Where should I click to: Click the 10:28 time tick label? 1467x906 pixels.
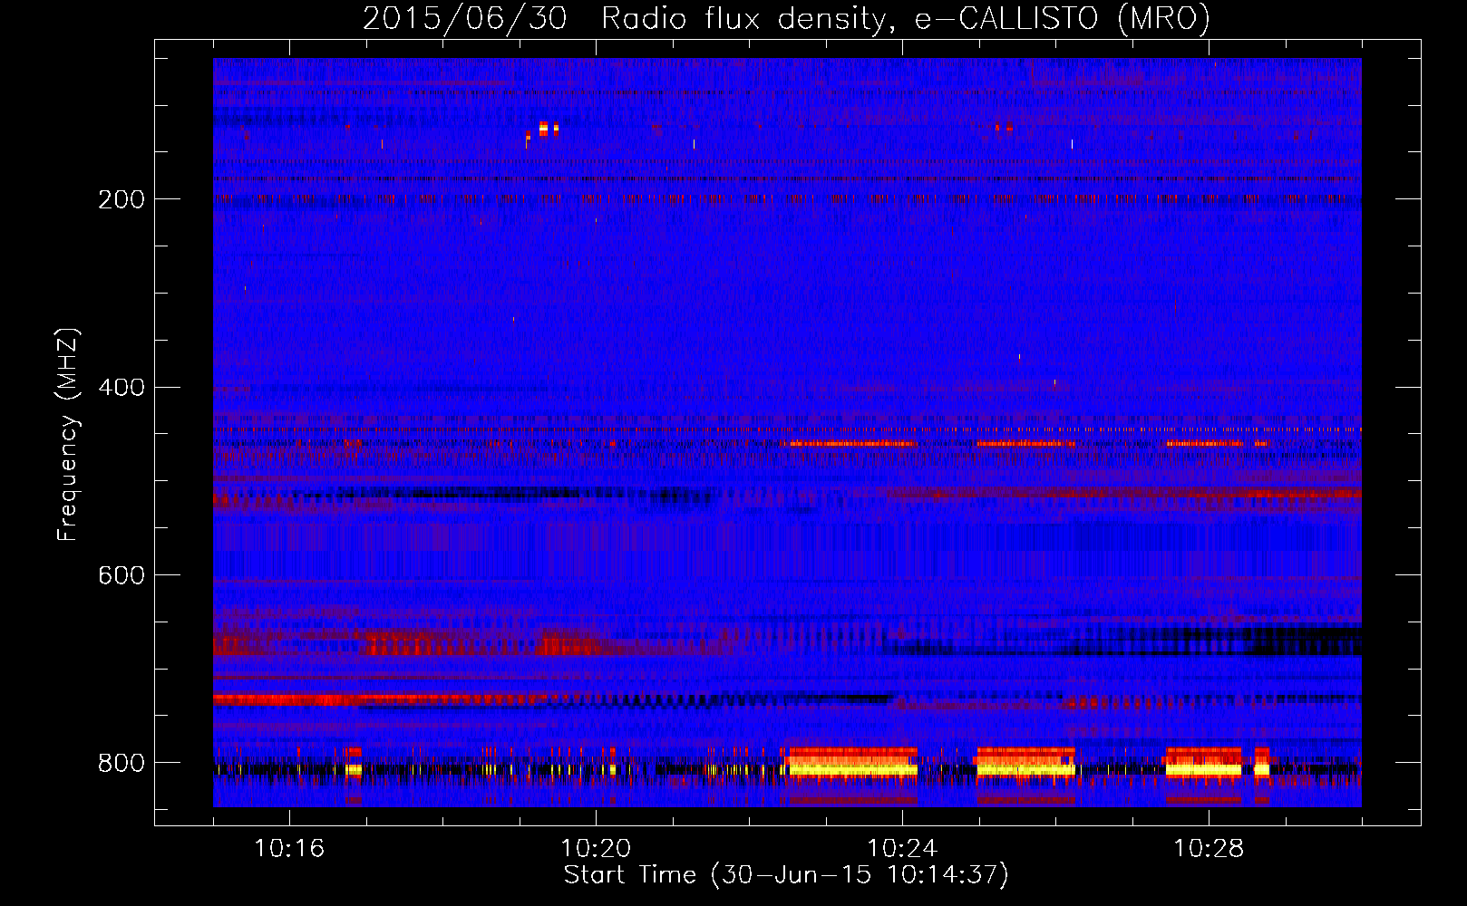[x=1209, y=849]
